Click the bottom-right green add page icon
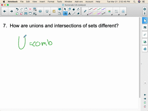This screenshot has height=111, width=148. tap(145, 103)
